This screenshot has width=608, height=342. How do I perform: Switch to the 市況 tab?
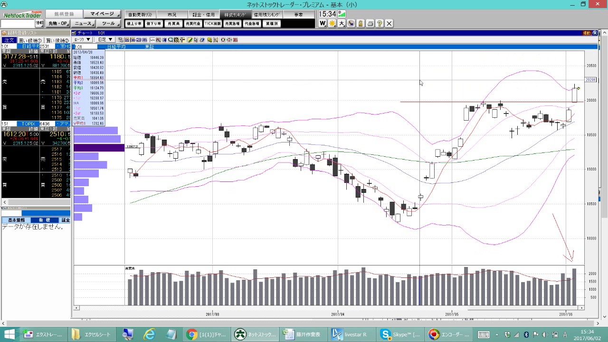point(172,15)
